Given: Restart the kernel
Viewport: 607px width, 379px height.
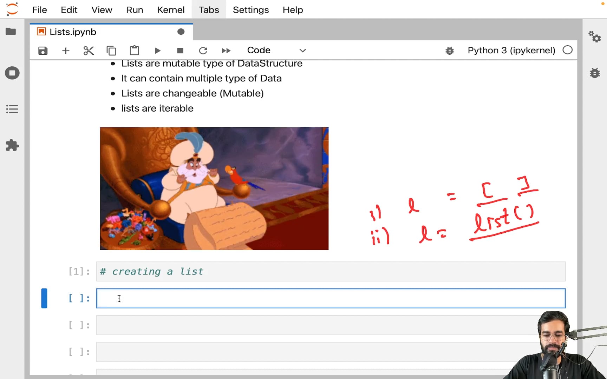Looking at the screenshot, I should click(203, 51).
